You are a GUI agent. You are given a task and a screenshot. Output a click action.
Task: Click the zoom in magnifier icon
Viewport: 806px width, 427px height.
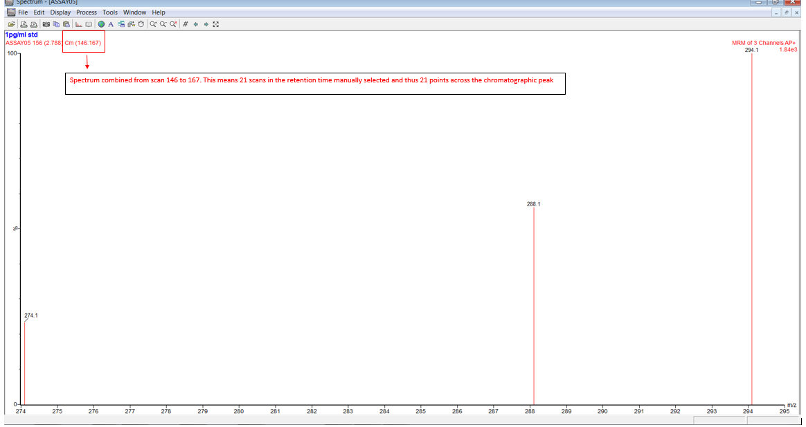coord(153,24)
